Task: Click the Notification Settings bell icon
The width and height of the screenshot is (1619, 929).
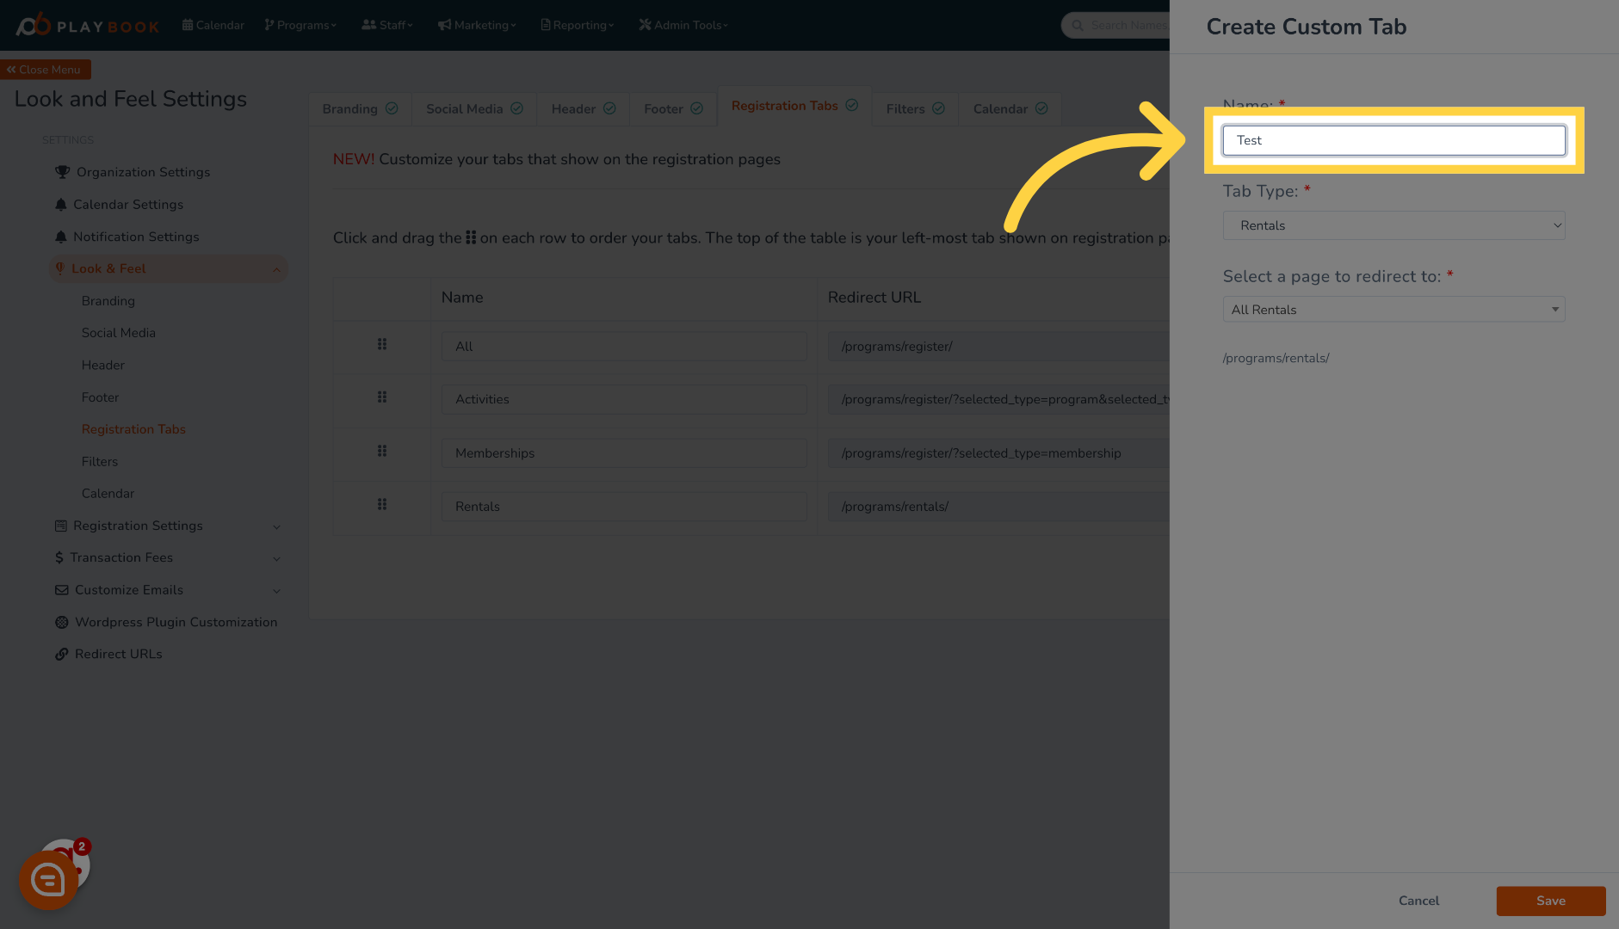Action: coord(61,237)
